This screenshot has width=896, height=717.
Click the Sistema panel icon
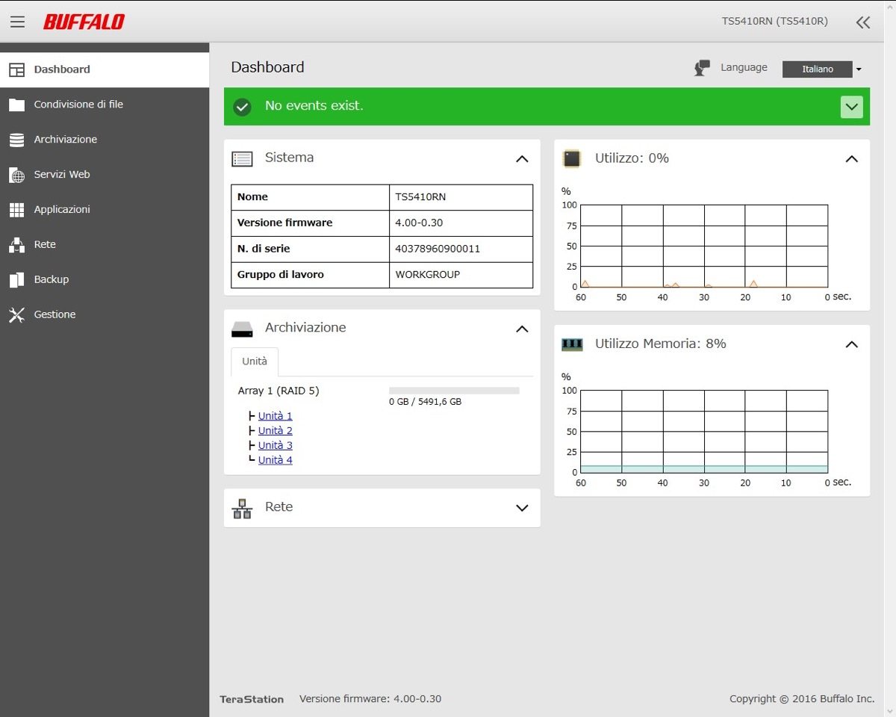(x=242, y=158)
